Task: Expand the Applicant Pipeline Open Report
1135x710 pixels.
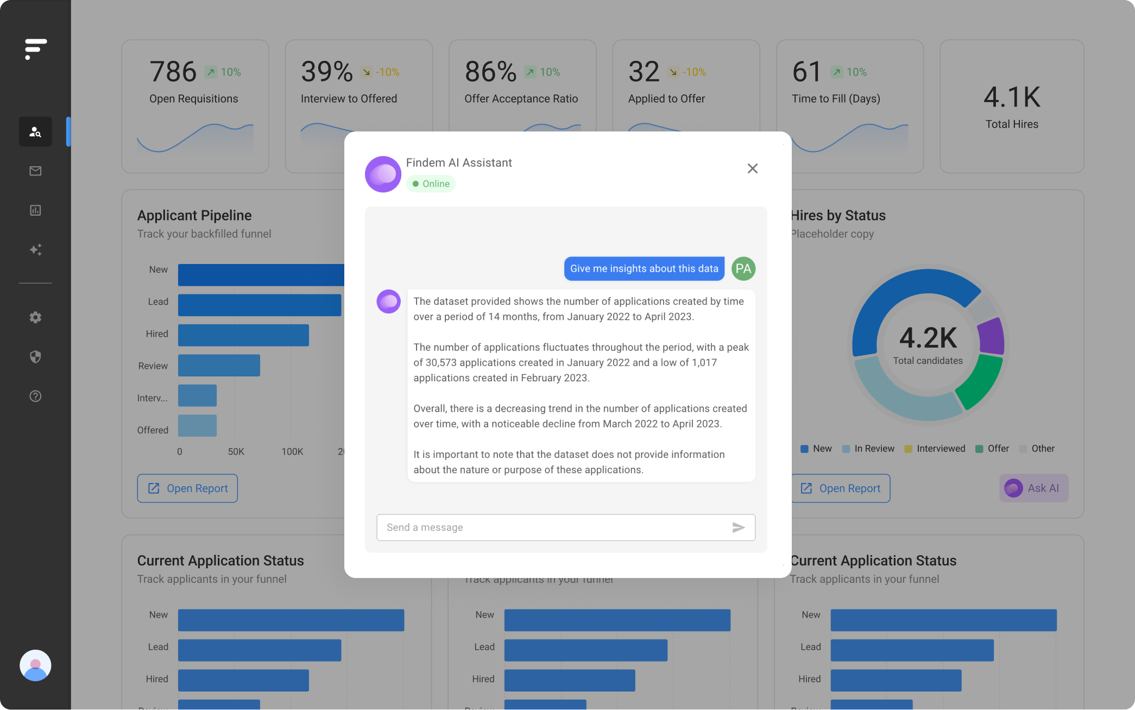Action: click(186, 487)
